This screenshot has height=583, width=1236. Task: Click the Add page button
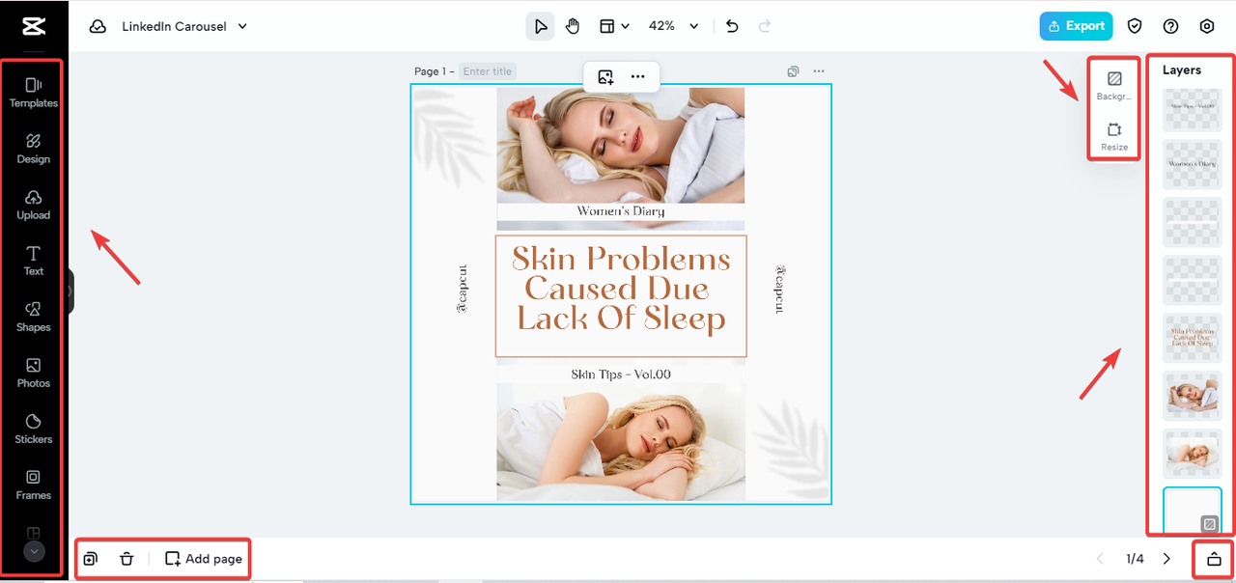tap(204, 559)
